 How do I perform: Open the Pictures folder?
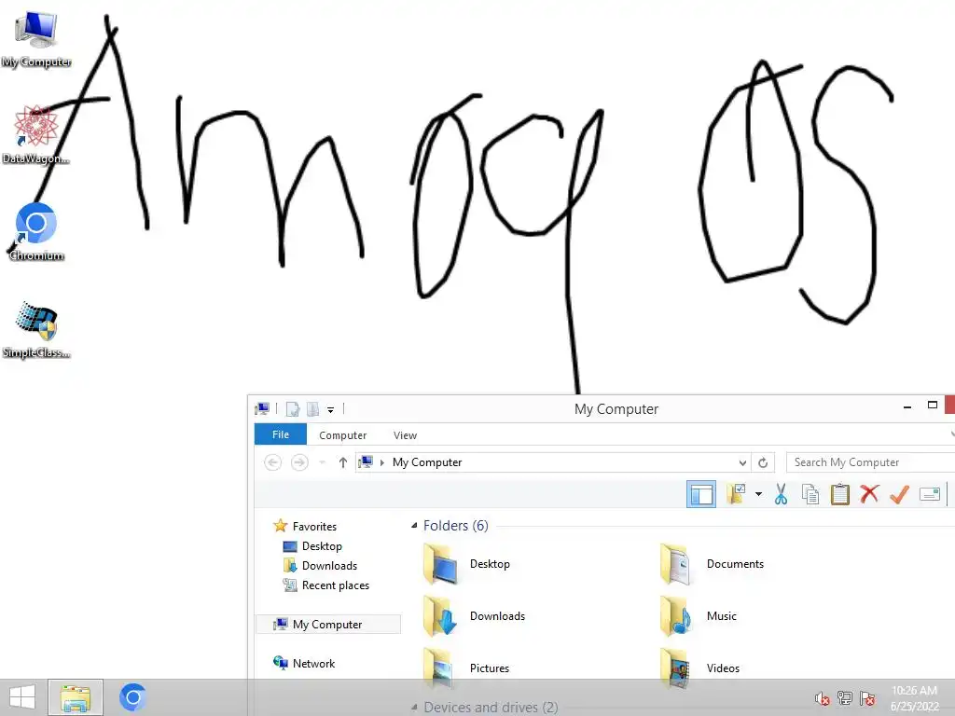[466, 668]
